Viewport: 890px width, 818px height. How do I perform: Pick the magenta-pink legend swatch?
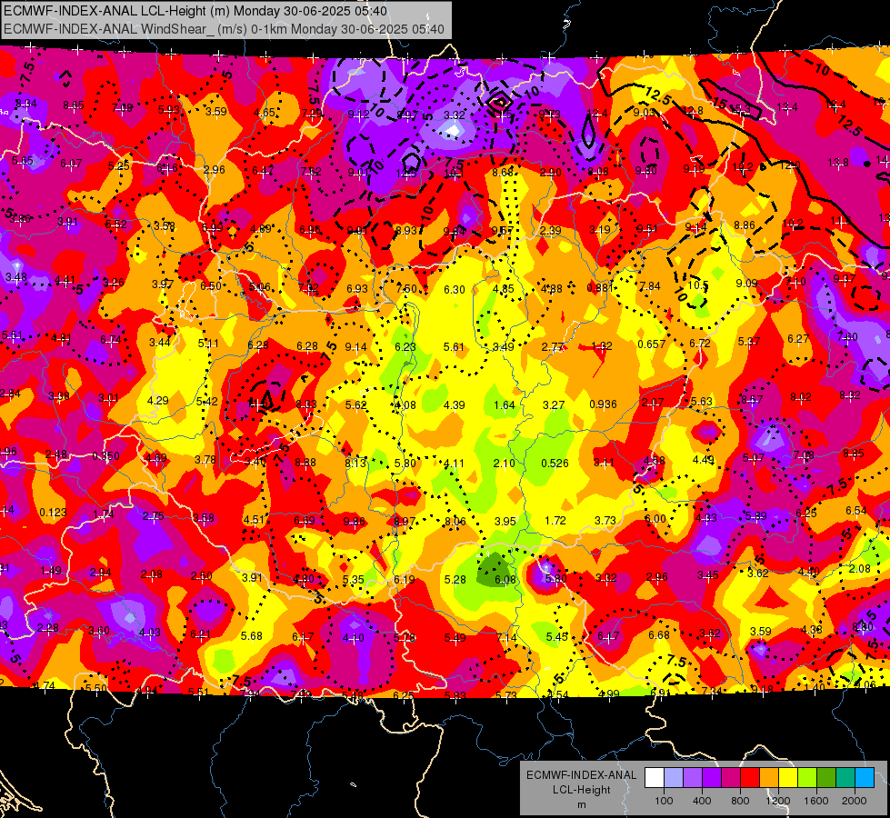(x=731, y=778)
